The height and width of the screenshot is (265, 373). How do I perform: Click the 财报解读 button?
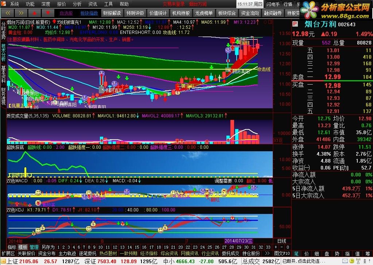[x=112, y=13]
